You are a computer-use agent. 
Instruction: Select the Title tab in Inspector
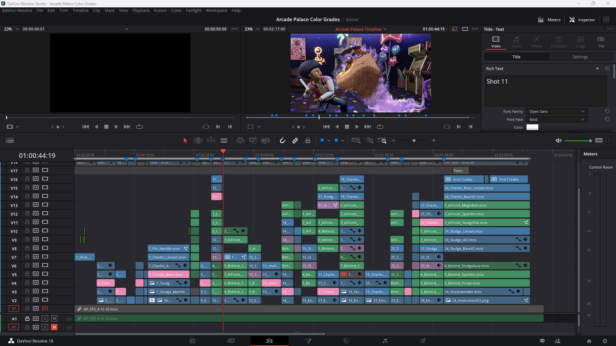516,57
